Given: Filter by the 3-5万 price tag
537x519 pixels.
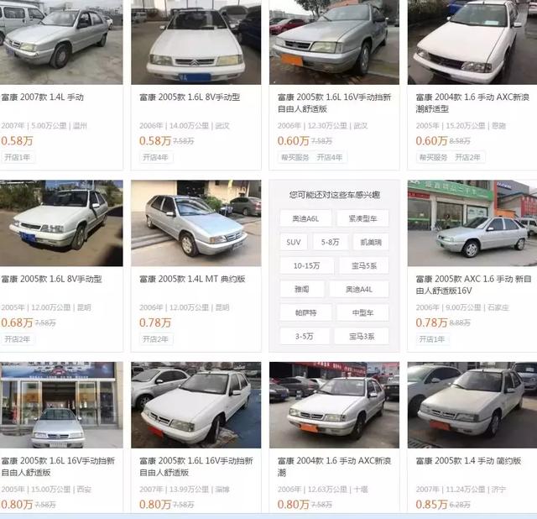Looking at the screenshot, I should point(305,336).
